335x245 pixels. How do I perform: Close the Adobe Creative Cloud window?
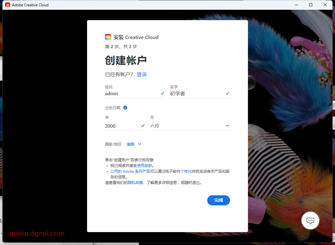click(325, 5)
